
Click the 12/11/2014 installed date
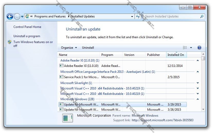point(175,66)
